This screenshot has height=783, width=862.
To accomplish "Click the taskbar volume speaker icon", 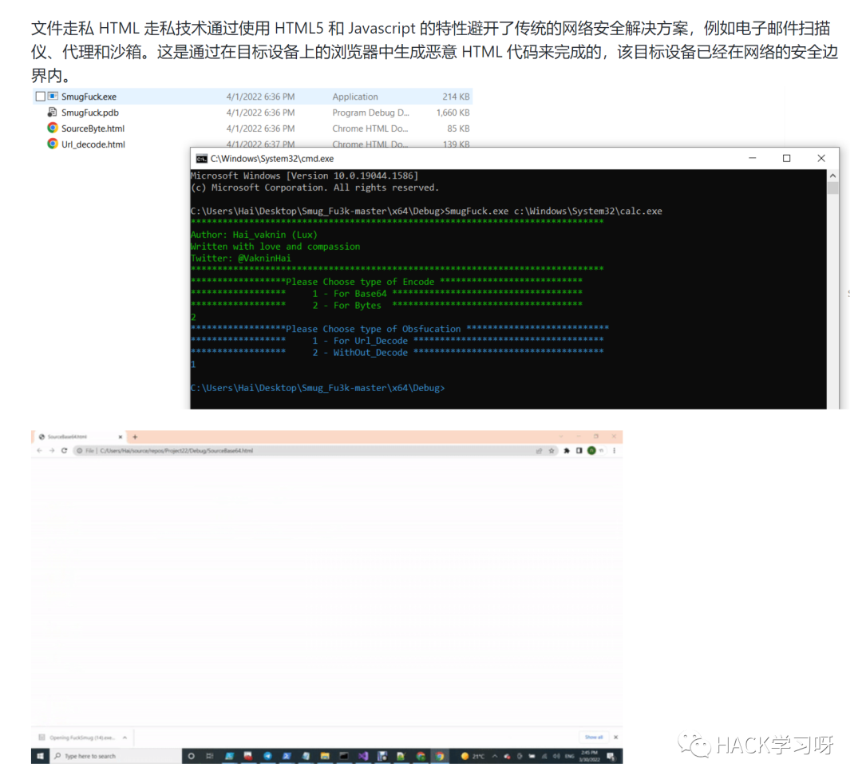I will coord(556,757).
